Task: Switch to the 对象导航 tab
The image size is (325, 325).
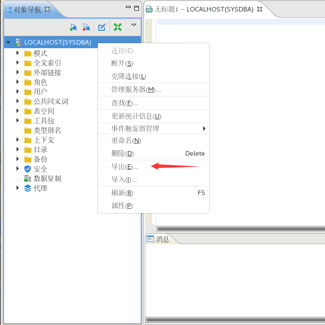Action: coord(28,10)
